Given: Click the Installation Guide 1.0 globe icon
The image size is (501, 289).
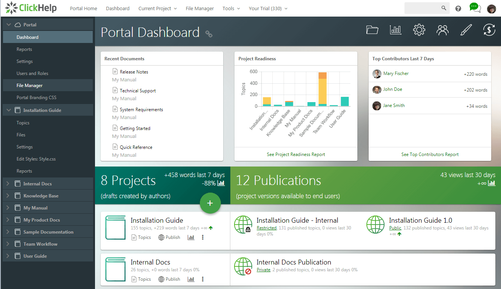Looking at the screenshot, I should pos(376,225).
